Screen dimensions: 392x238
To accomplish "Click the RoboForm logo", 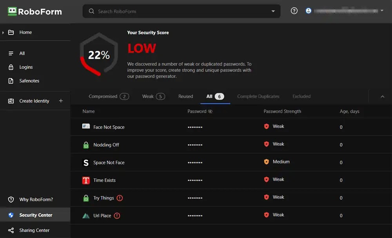I will pos(35,11).
